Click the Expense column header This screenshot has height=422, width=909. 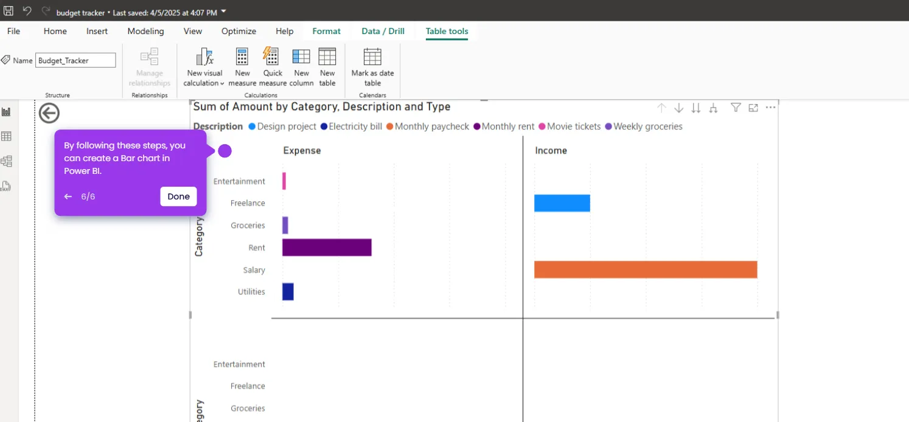click(302, 151)
